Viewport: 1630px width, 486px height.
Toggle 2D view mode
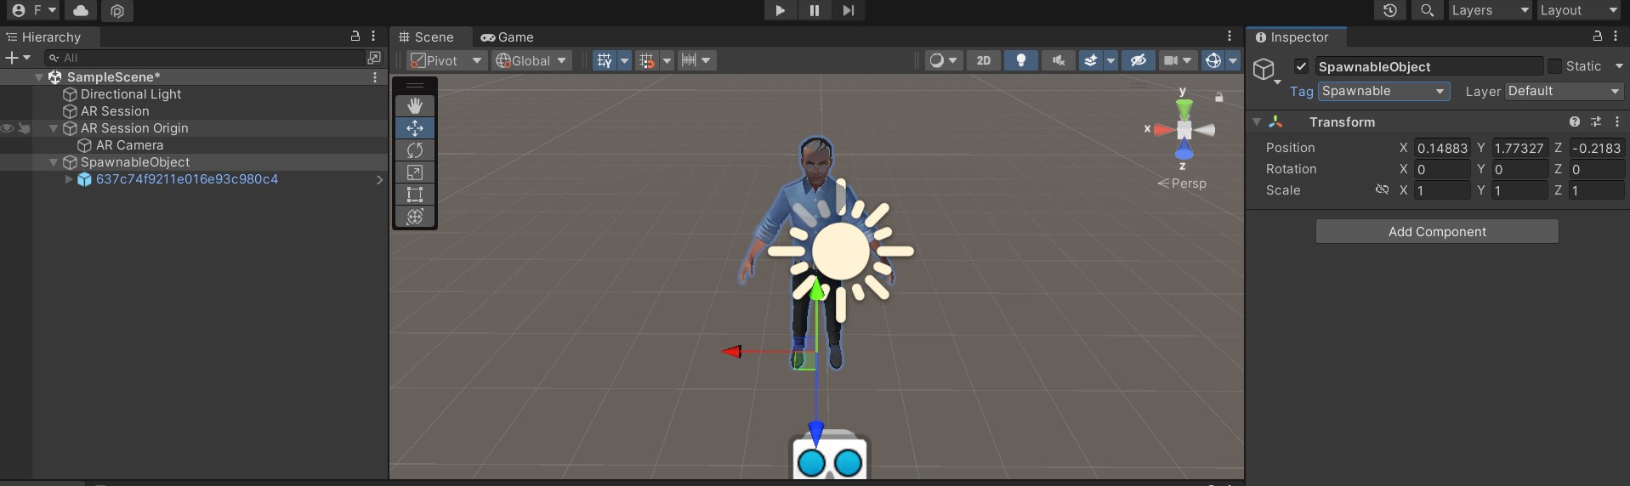[x=984, y=60]
